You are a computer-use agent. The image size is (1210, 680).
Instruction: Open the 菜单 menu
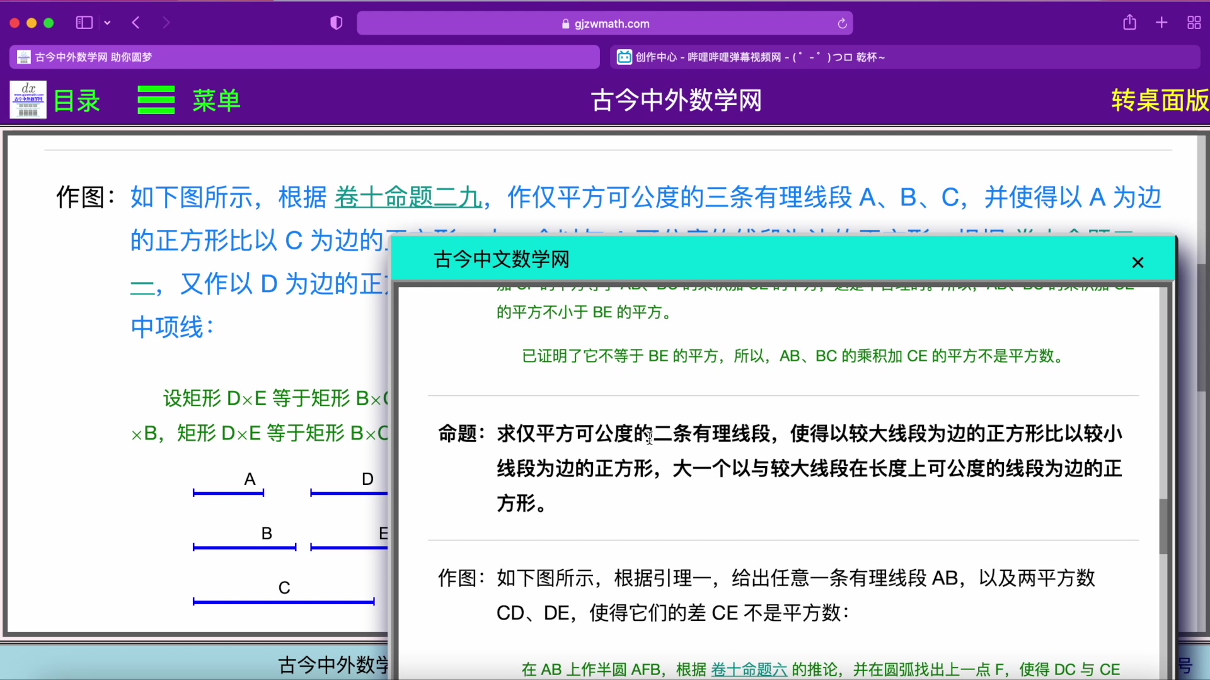tap(217, 100)
